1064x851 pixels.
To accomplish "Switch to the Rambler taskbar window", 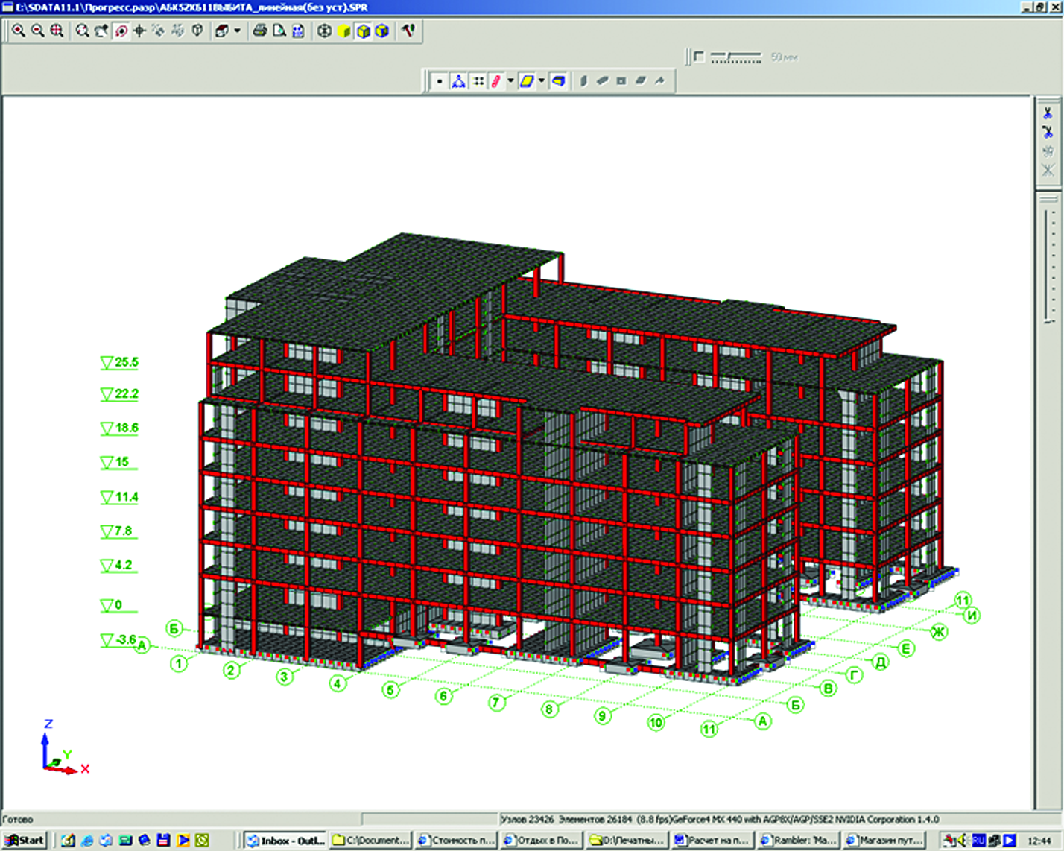I will [797, 841].
